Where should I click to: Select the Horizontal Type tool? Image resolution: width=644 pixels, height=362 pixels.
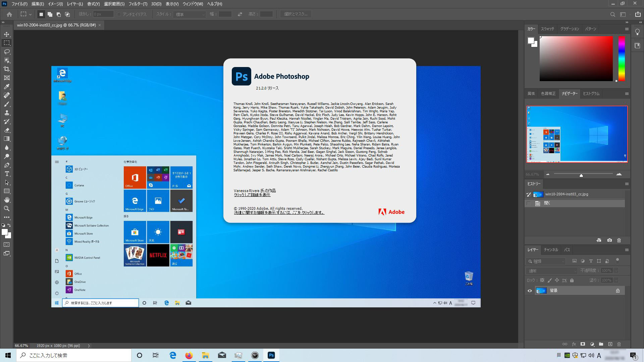pyautogui.click(x=7, y=174)
